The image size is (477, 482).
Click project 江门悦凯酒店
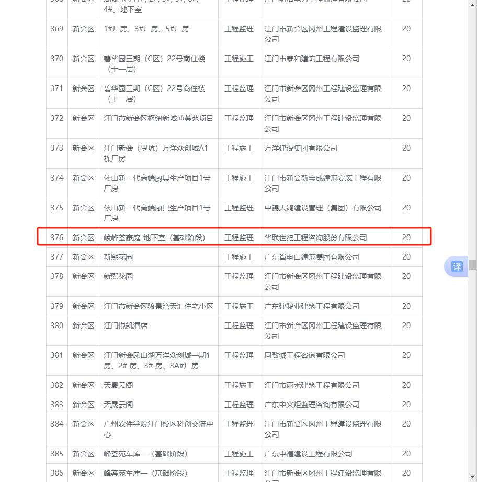click(126, 325)
